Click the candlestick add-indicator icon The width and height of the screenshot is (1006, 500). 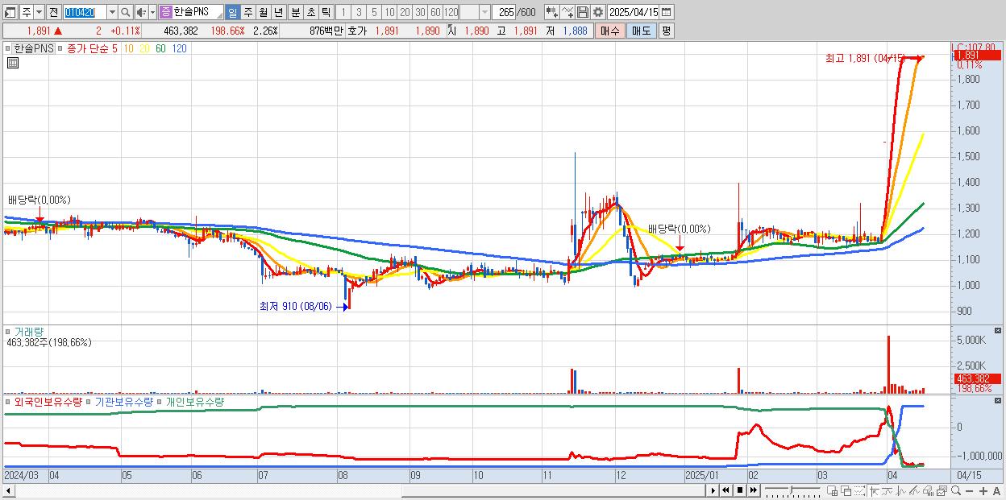point(551,12)
